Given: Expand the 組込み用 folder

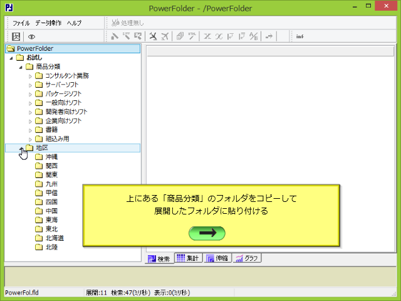Looking at the screenshot, I should 30,139.
